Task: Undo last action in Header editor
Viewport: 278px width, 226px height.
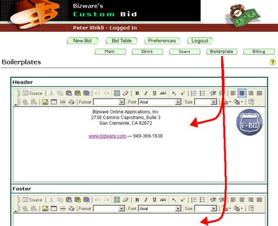Action: [x=97, y=93]
